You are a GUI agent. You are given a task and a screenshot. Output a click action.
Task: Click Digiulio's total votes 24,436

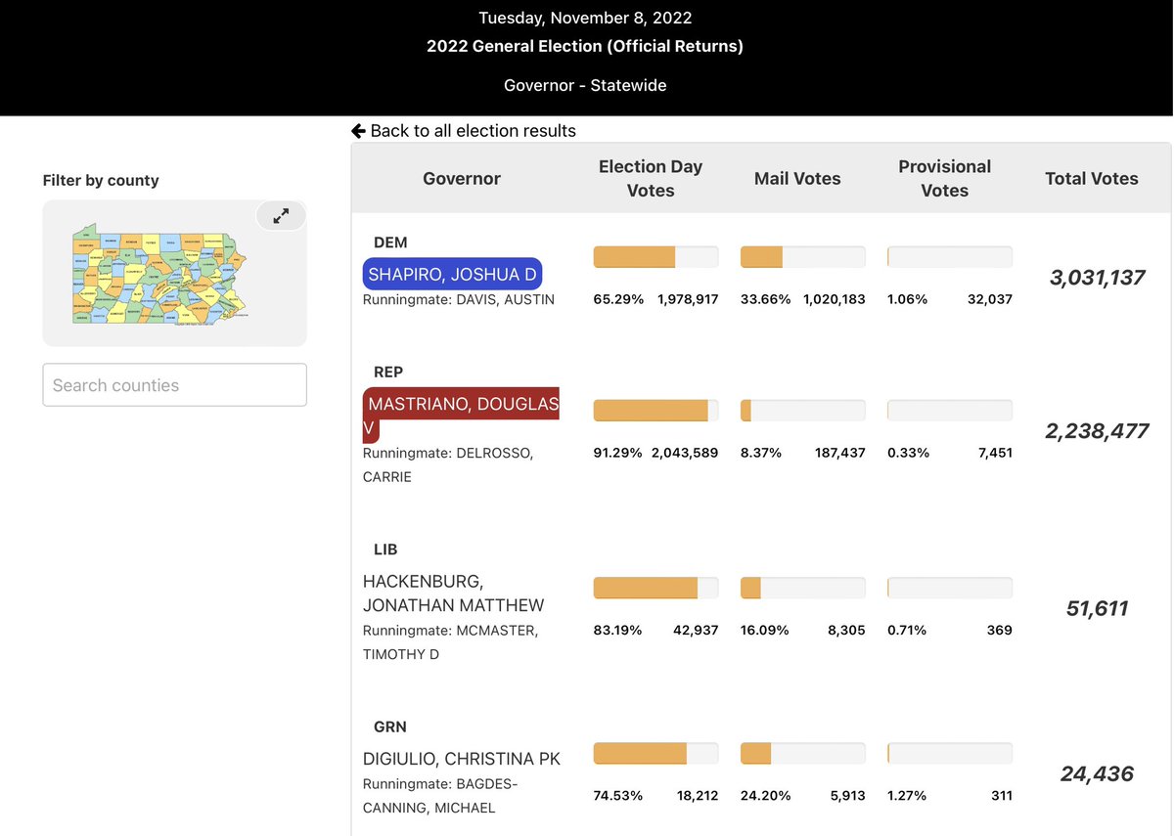[1097, 774]
